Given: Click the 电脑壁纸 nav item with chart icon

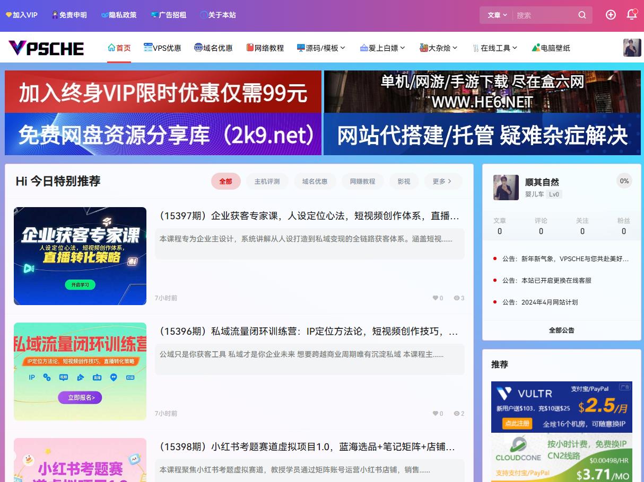Looking at the screenshot, I should point(550,48).
